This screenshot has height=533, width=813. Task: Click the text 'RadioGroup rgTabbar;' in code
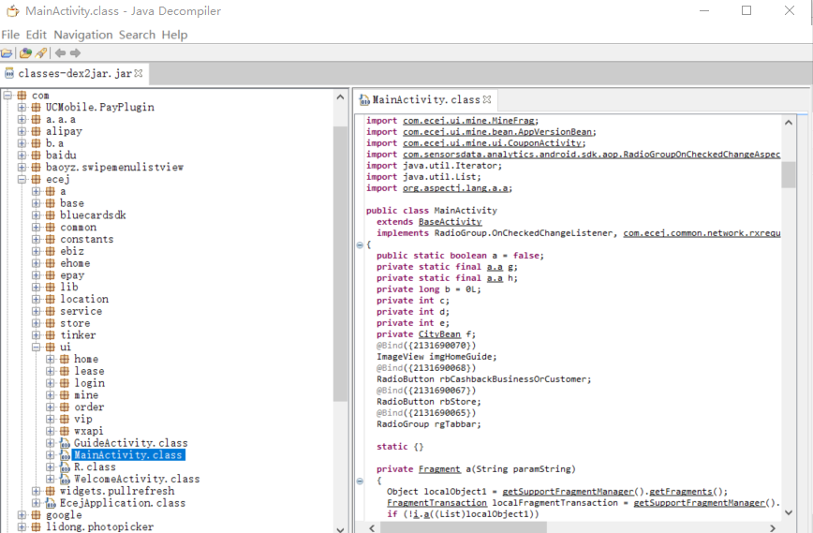click(429, 424)
